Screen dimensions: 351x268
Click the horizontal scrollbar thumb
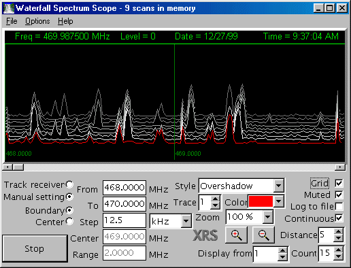(x=18, y=167)
